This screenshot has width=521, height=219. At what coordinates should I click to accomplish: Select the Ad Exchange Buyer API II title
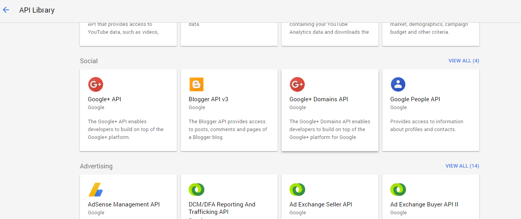click(x=424, y=204)
